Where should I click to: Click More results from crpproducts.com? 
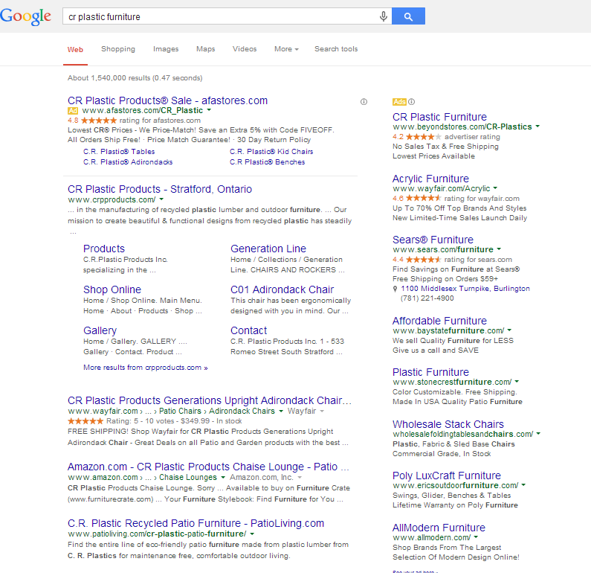click(146, 368)
